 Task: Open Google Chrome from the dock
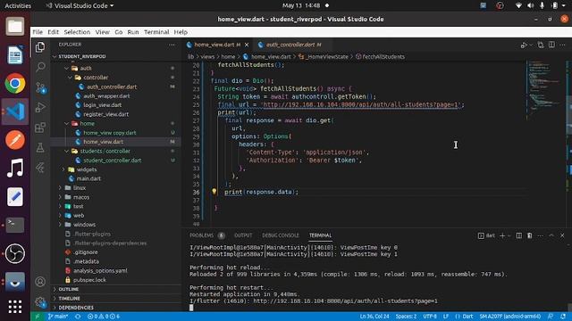tap(15, 83)
